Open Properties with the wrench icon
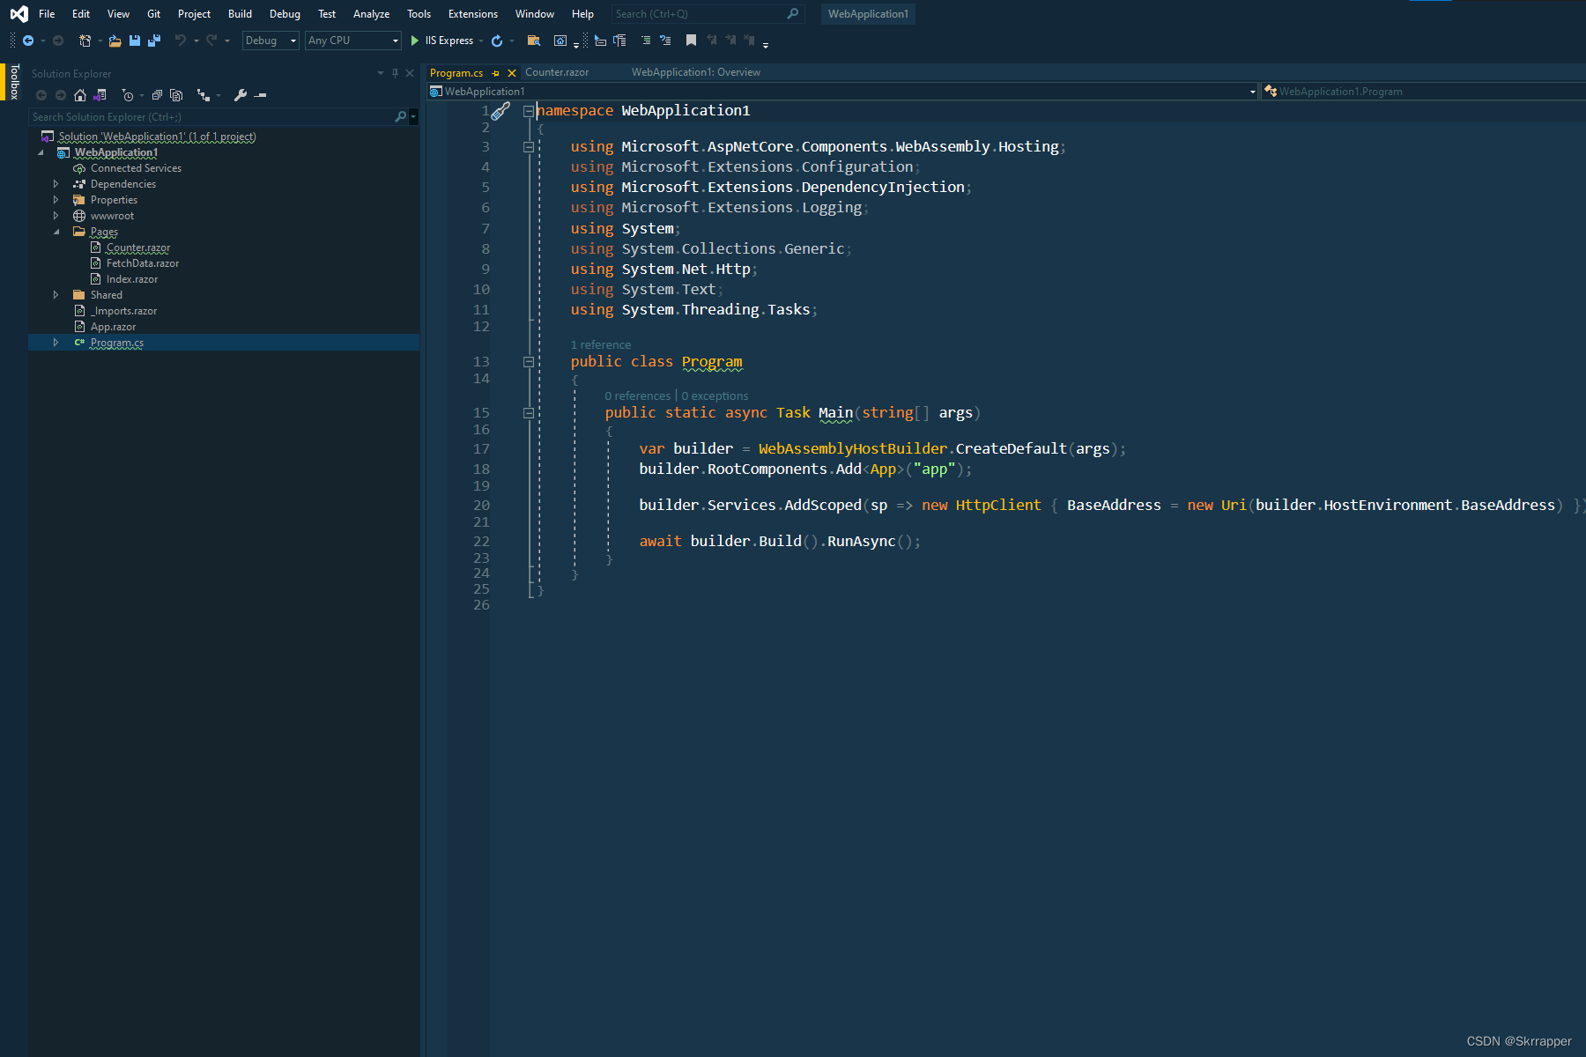This screenshot has height=1057, width=1586. coord(241,95)
